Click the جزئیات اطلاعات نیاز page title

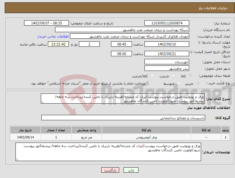[213, 8]
